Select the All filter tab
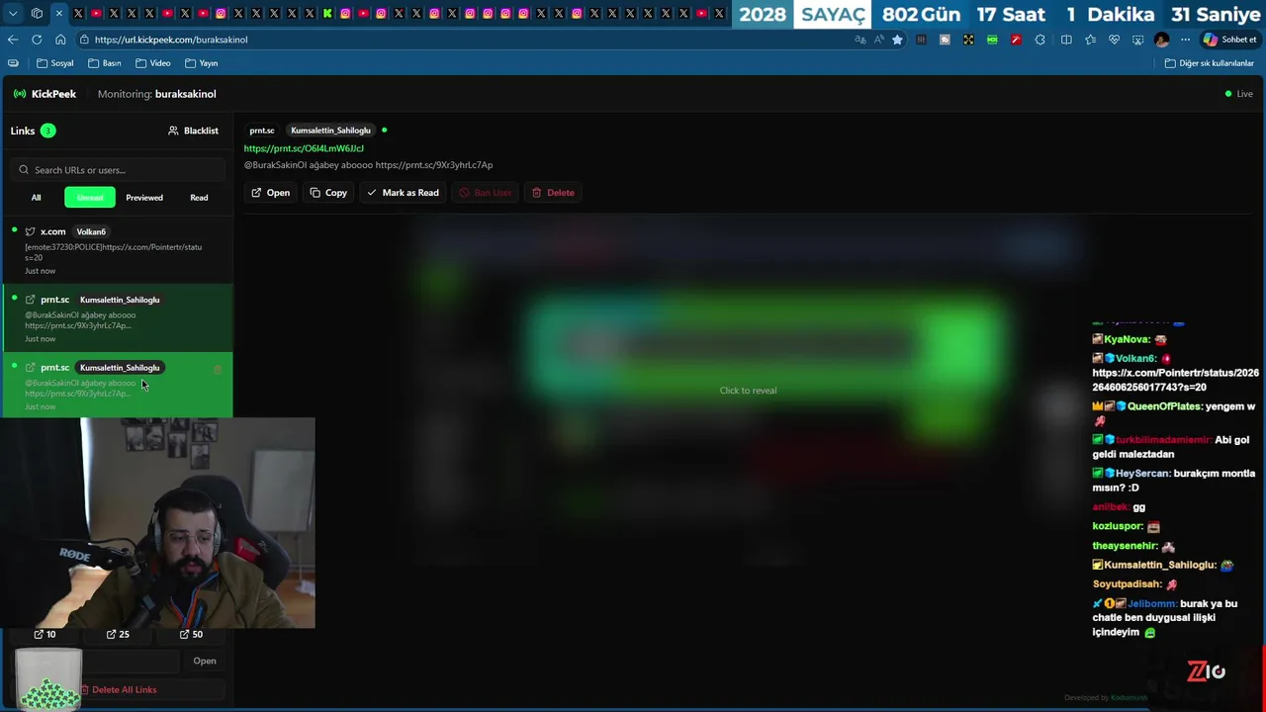 36,198
